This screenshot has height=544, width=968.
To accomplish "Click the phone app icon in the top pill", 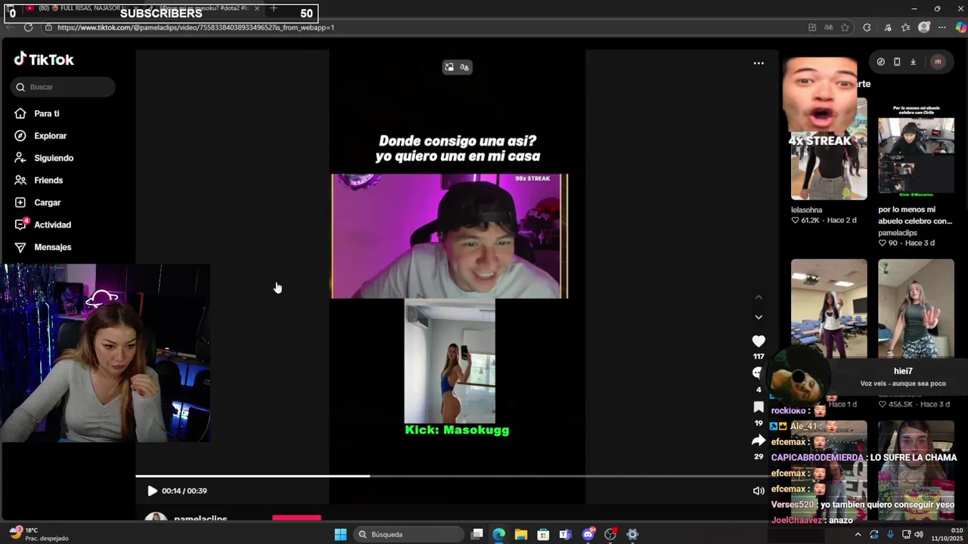I will [897, 62].
